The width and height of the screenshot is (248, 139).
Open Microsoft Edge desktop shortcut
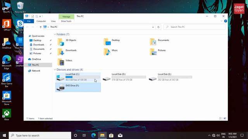point(7,62)
